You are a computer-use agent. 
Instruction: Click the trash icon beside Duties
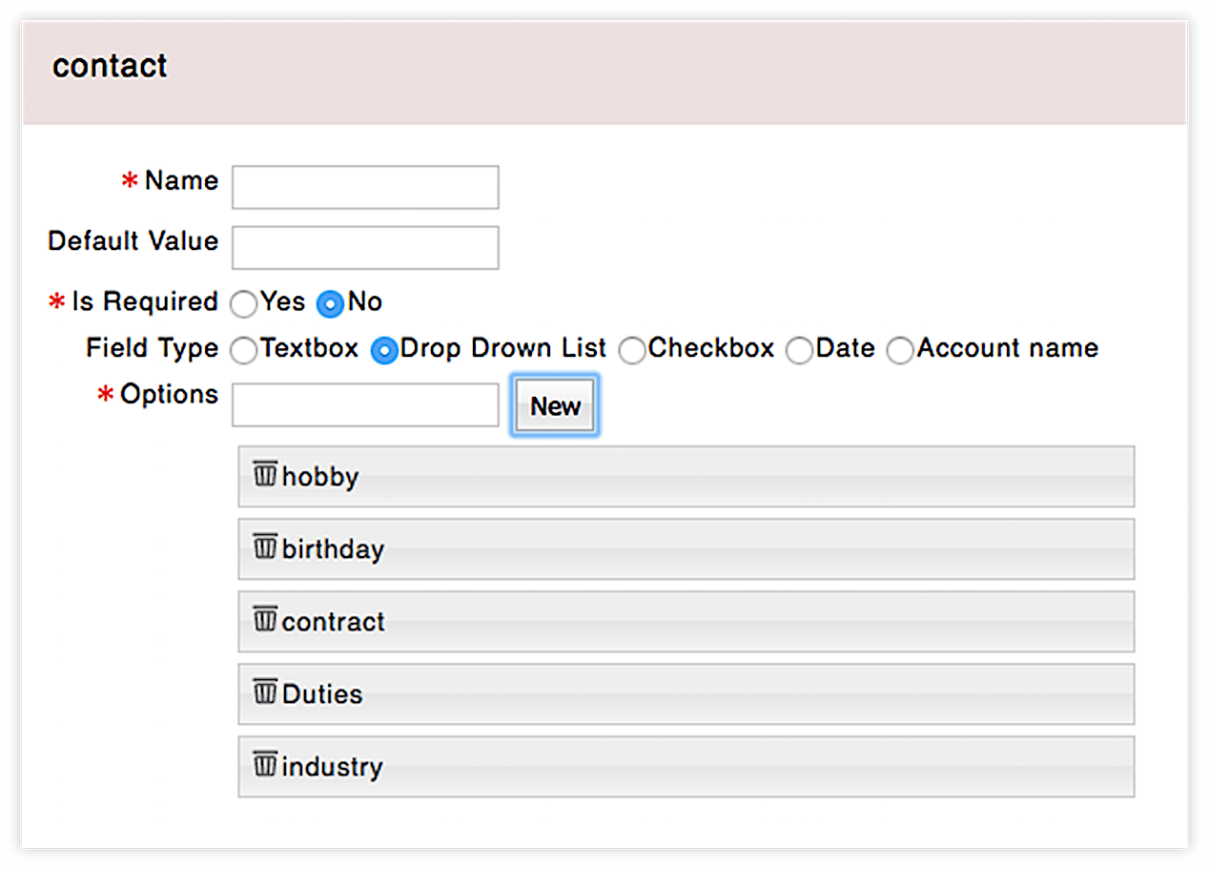pos(264,692)
